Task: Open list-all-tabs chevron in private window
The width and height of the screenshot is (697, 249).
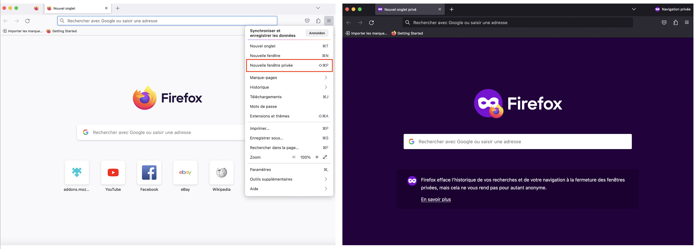Action: point(634,9)
